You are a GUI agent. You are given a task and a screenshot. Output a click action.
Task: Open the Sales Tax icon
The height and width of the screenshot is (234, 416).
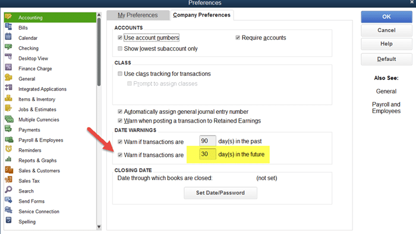[8, 180]
